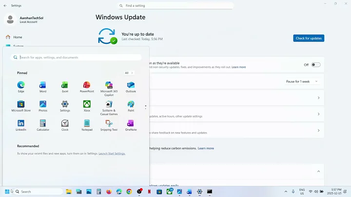The width and height of the screenshot is (351, 197).
Task: Open the battery tray icon
Action: pyautogui.click(x=322, y=192)
